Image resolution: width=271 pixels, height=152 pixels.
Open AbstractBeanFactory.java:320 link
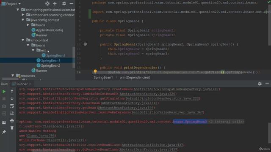click(x=147, y=94)
